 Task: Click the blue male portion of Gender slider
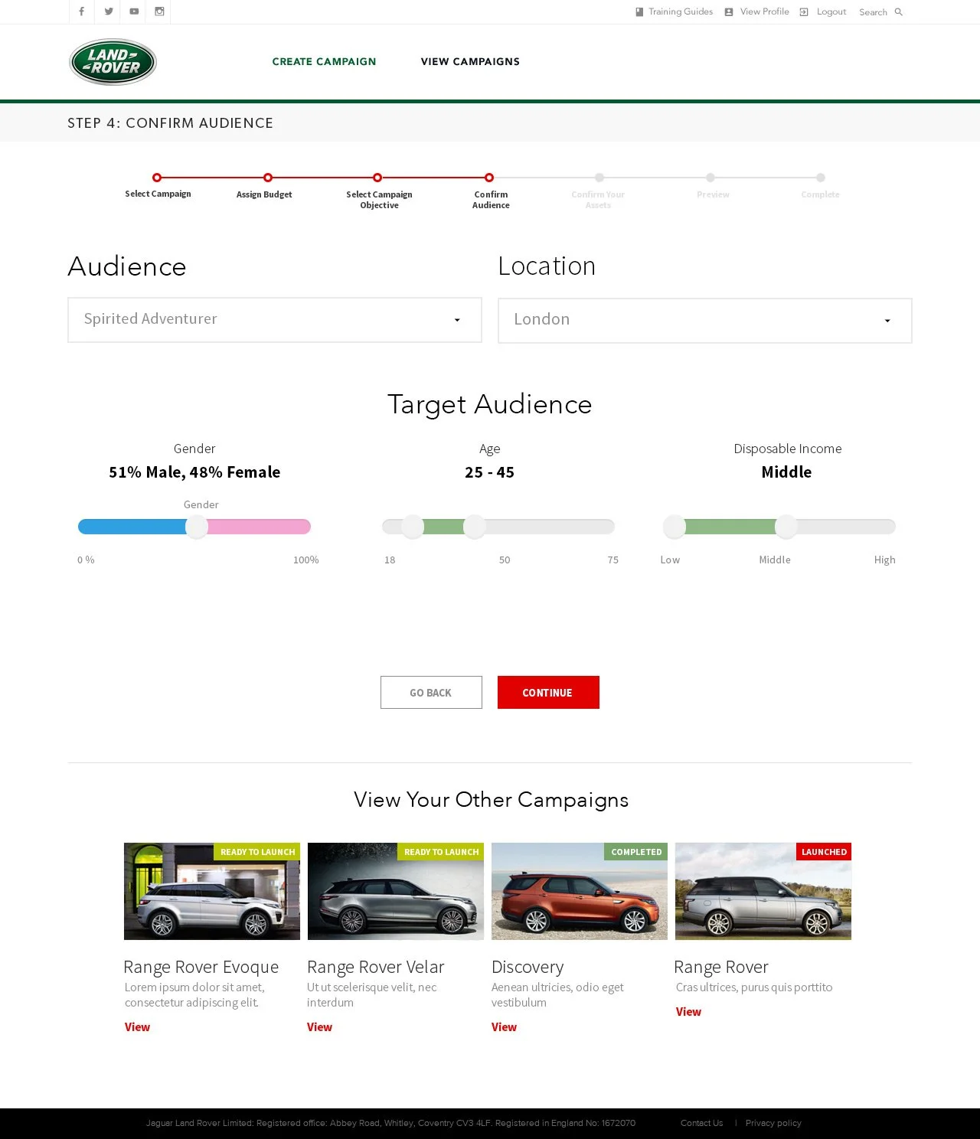coord(132,527)
